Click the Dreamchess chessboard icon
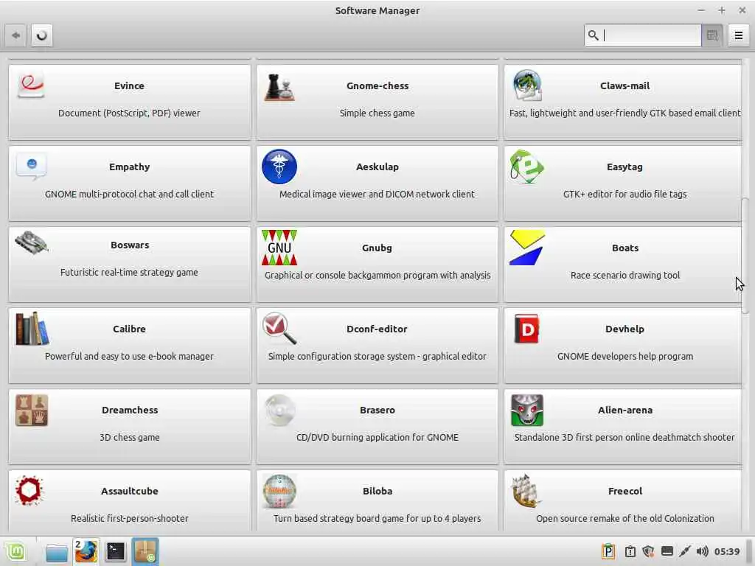Screen dimensions: 755x566 (32, 410)
